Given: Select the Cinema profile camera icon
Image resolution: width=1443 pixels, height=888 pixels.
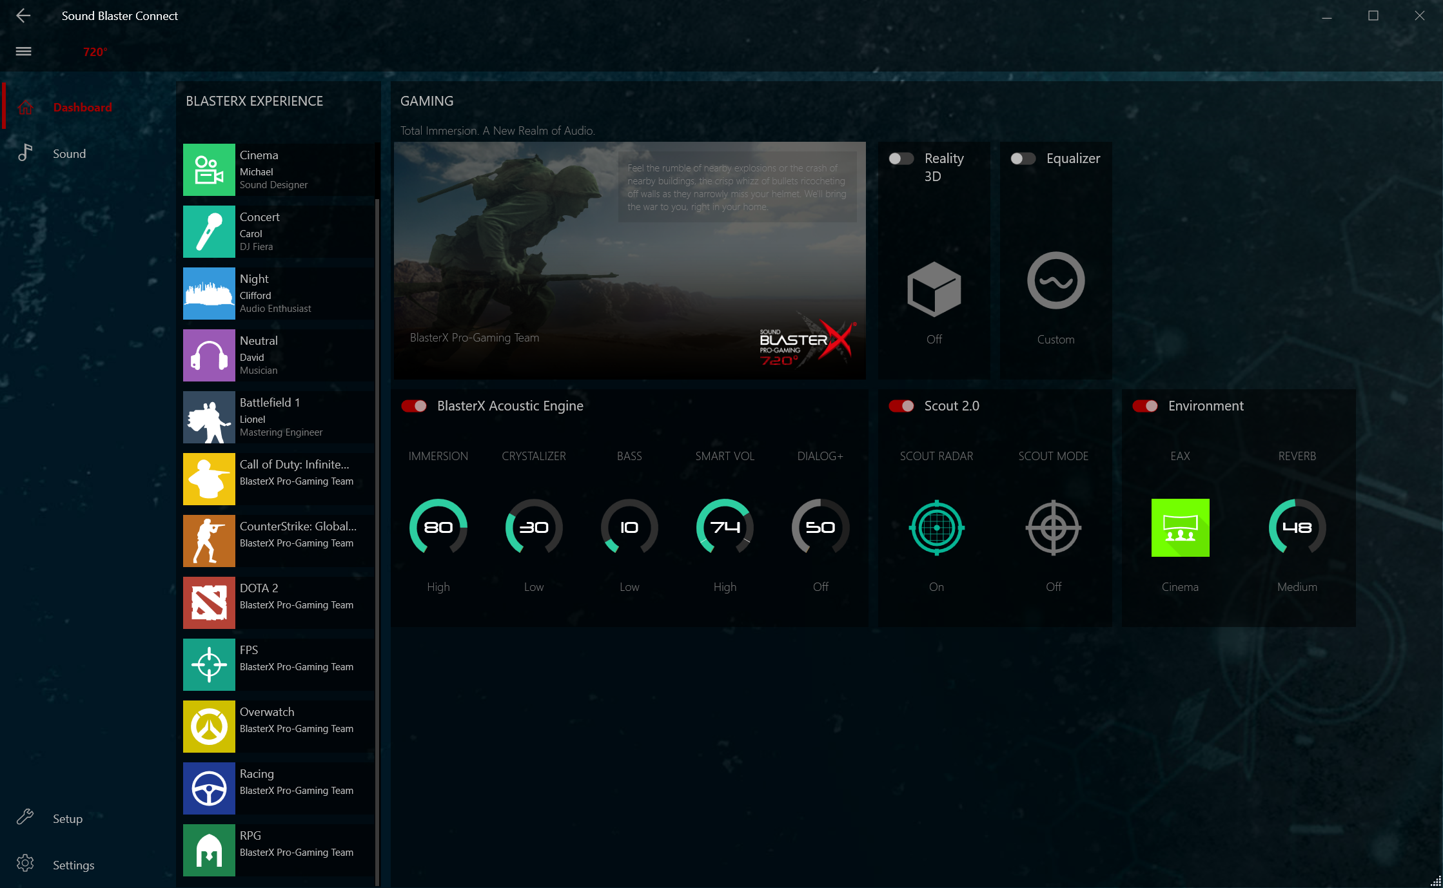Looking at the screenshot, I should 209,169.
